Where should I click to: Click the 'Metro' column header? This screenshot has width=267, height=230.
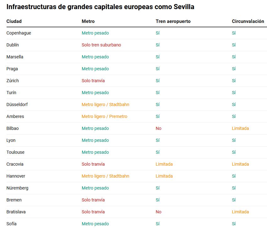click(x=88, y=21)
